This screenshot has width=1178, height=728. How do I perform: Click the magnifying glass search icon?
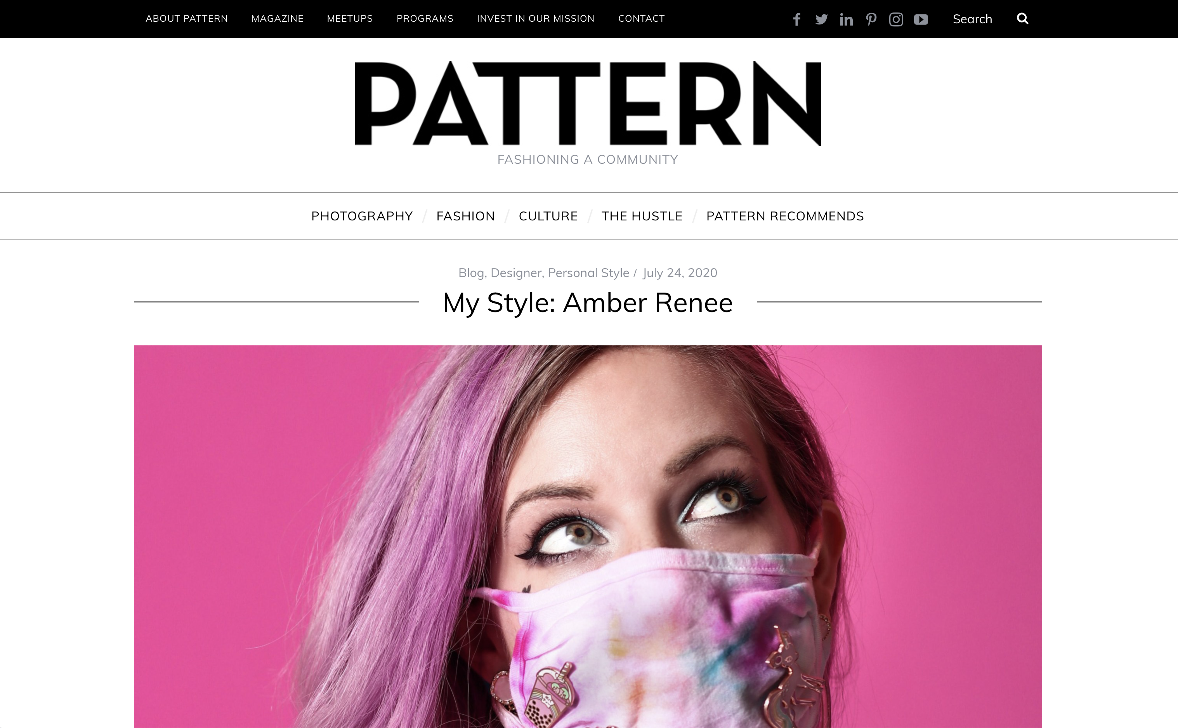pyautogui.click(x=1022, y=19)
